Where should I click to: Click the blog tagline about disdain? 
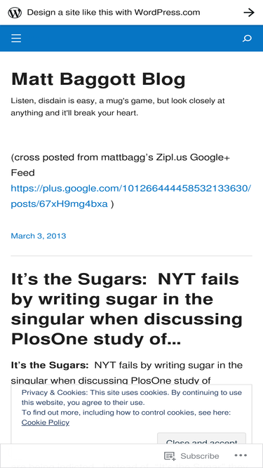pyautogui.click(x=118, y=107)
